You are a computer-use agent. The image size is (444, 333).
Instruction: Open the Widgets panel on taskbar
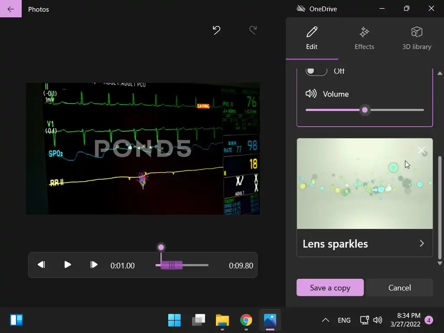pyautogui.click(x=16, y=320)
